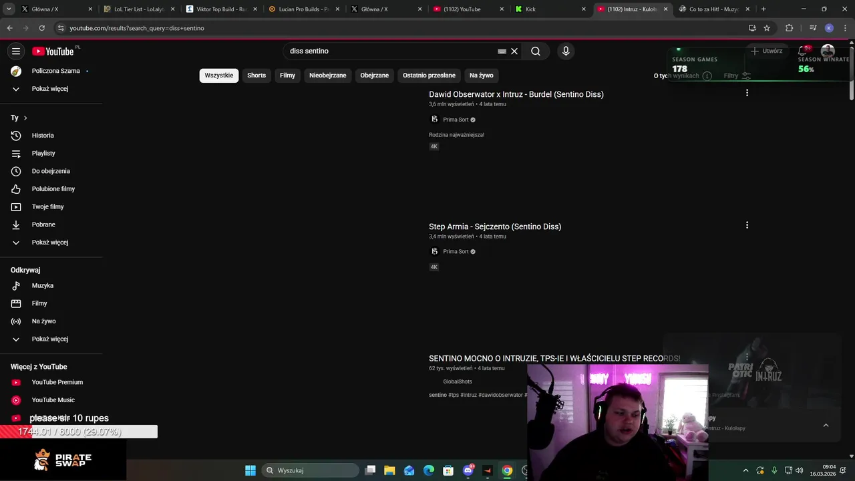
Task: Open Chrome tab search dropdown arrow
Action: pos(9,9)
